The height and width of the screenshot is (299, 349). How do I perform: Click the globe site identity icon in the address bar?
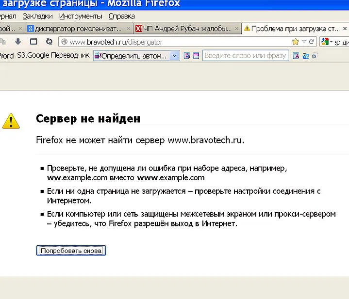click(x=65, y=42)
